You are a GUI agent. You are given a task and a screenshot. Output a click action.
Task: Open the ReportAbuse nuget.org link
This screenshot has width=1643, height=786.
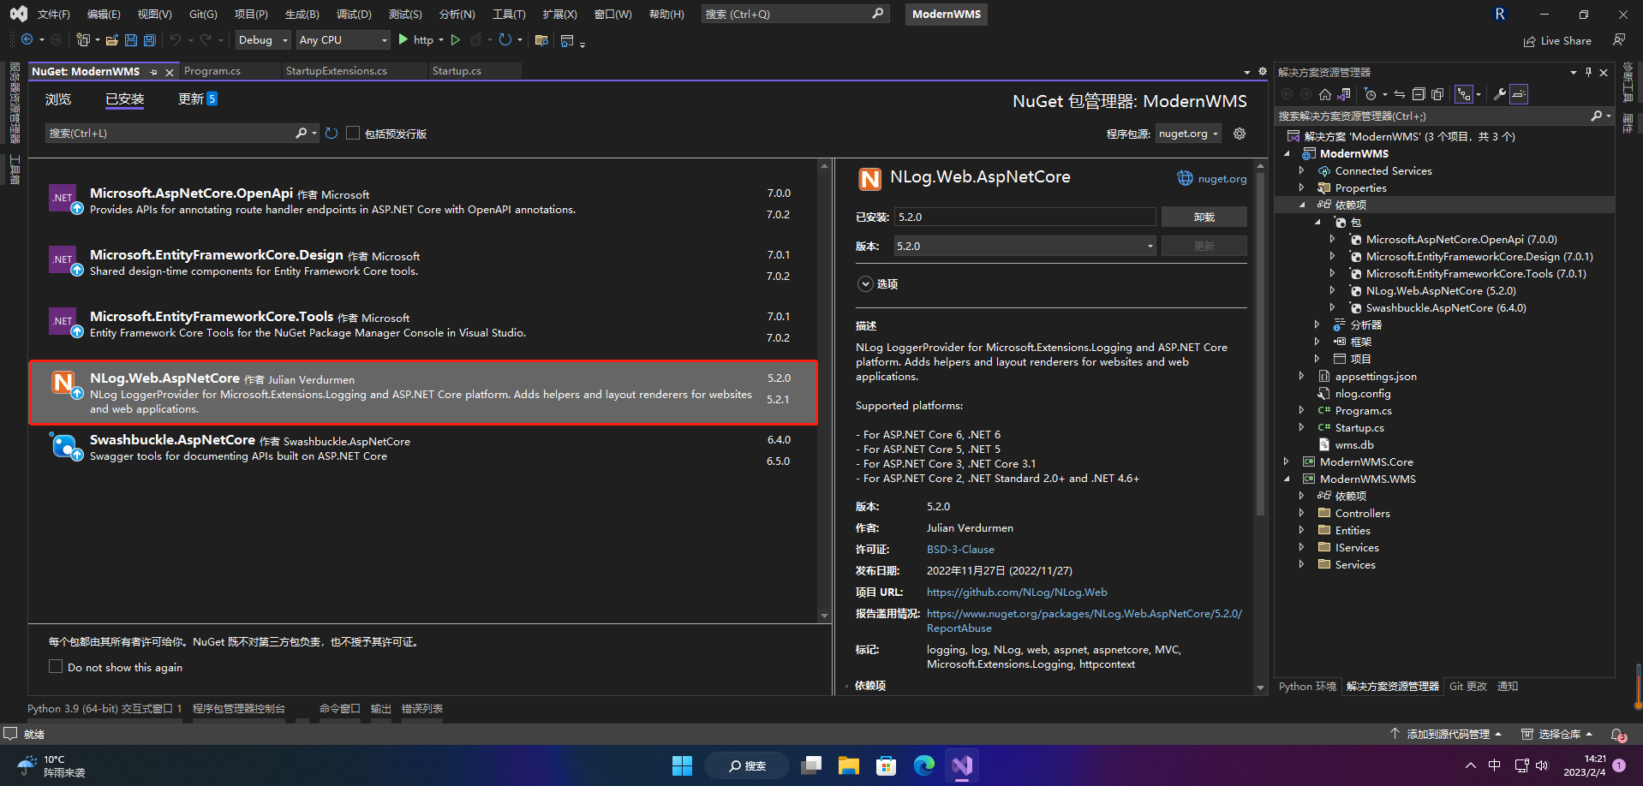click(x=1084, y=621)
